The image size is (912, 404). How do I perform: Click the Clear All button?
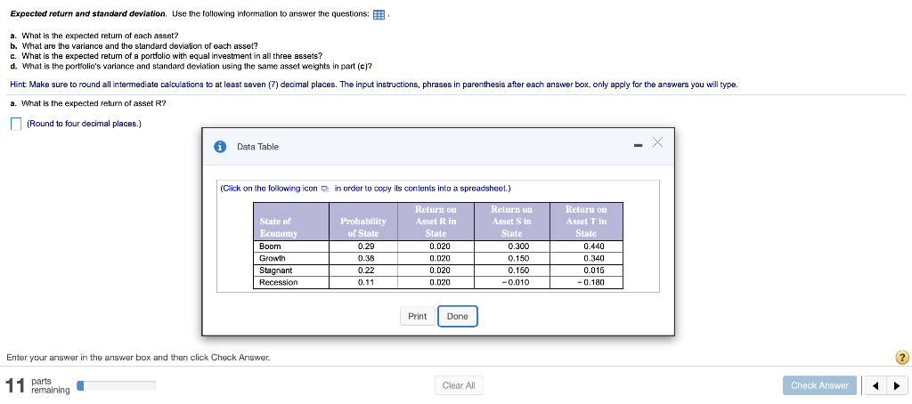tap(459, 385)
